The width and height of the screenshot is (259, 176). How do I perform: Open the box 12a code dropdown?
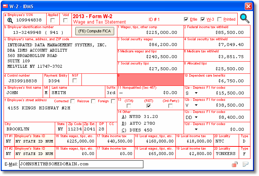[x=196, y=93]
